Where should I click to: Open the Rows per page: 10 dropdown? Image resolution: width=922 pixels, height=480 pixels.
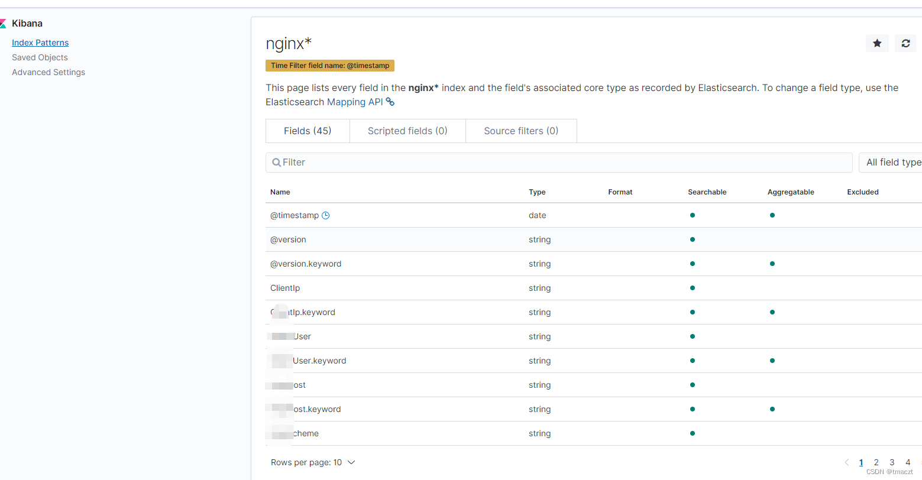point(313,462)
